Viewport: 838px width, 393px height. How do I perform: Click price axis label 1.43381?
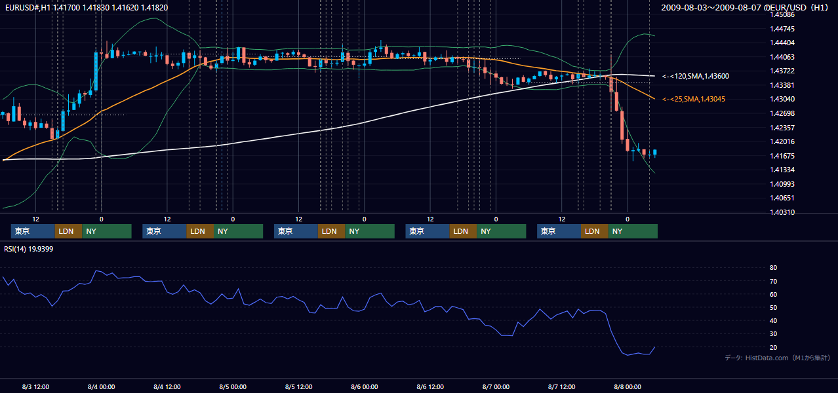coord(782,85)
